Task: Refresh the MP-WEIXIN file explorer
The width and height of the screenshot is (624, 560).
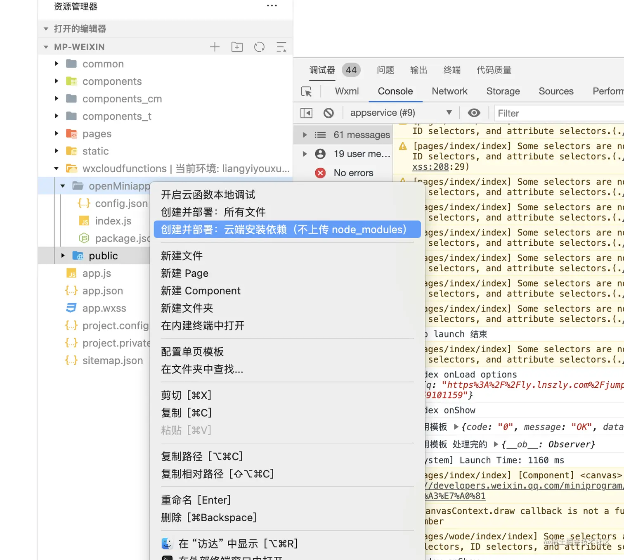Action: 259,47
